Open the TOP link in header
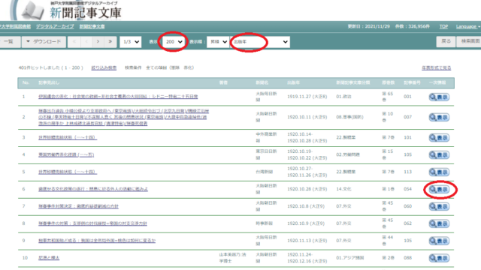This screenshot has width=481, height=270. point(443,27)
